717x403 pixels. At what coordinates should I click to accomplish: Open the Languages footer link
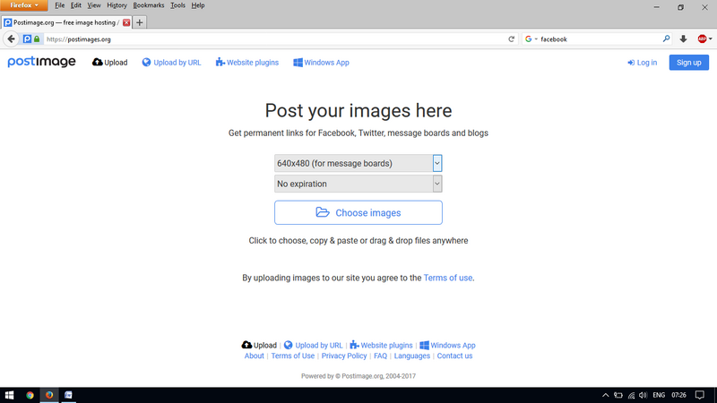tap(412, 356)
